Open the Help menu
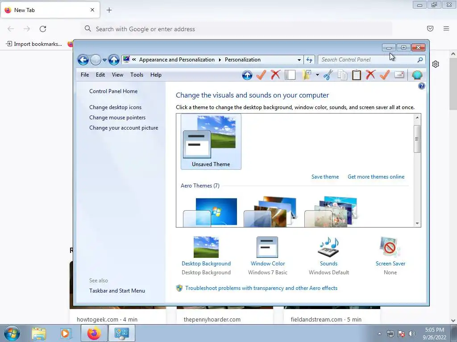 tap(156, 75)
